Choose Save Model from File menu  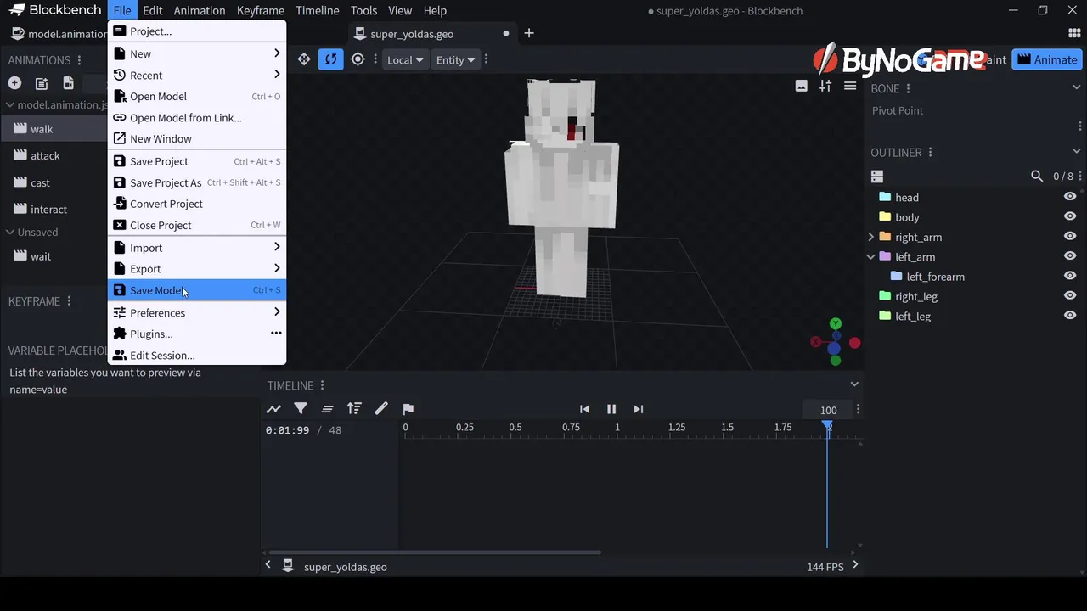point(197,290)
